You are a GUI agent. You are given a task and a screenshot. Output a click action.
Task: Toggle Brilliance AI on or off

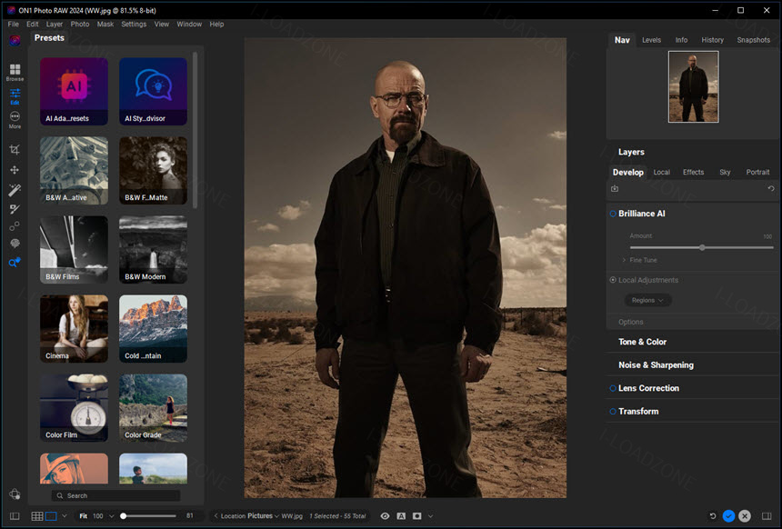point(613,214)
